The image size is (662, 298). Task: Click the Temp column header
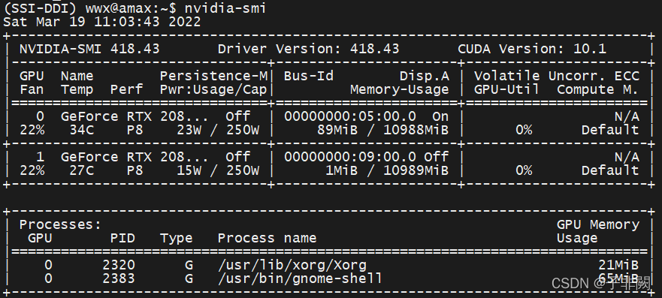[x=77, y=89]
